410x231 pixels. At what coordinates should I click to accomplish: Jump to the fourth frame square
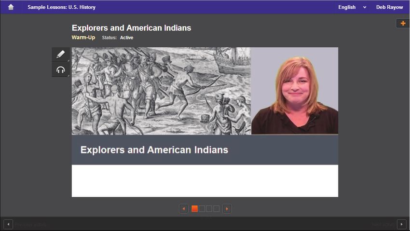click(216, 208)
